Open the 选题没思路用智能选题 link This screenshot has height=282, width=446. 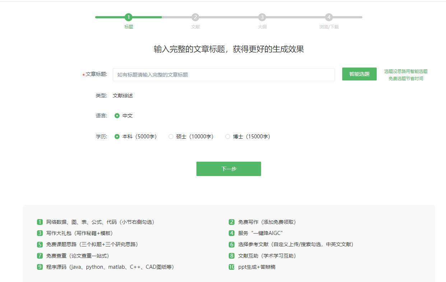pyautogui.click(x=406, y=71)
